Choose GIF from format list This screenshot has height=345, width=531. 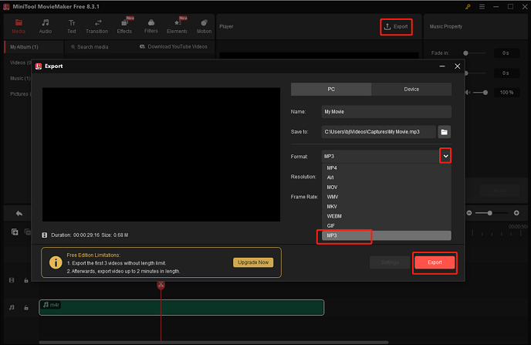[x=387, y=225]
